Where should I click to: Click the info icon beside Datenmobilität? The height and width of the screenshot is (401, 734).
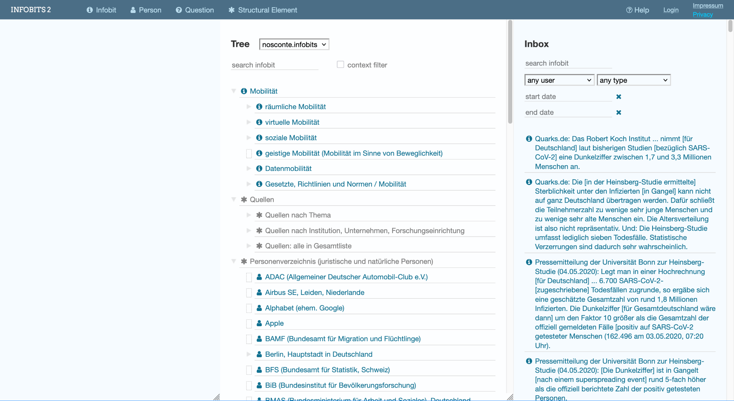click(259, 169)
